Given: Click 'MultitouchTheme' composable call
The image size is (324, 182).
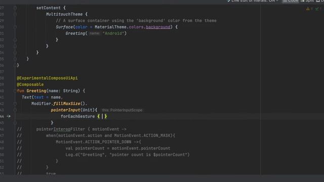Looking at the screenshot, I should coord(64,14).
